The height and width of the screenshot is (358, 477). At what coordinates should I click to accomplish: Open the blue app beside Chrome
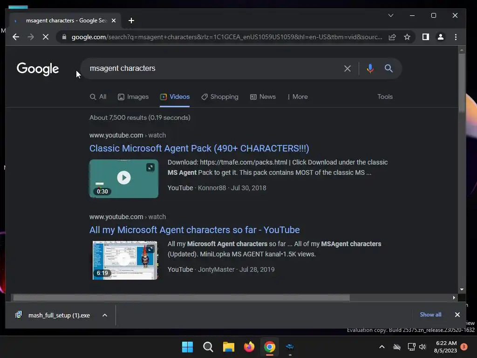point(290,347)
